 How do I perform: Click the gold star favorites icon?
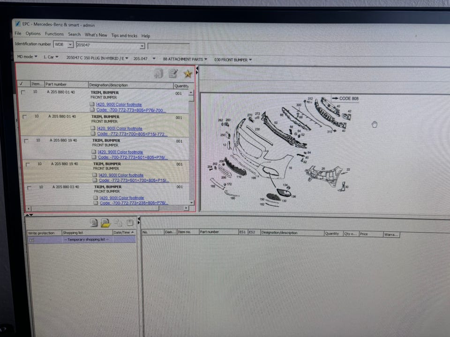point(187,74)
